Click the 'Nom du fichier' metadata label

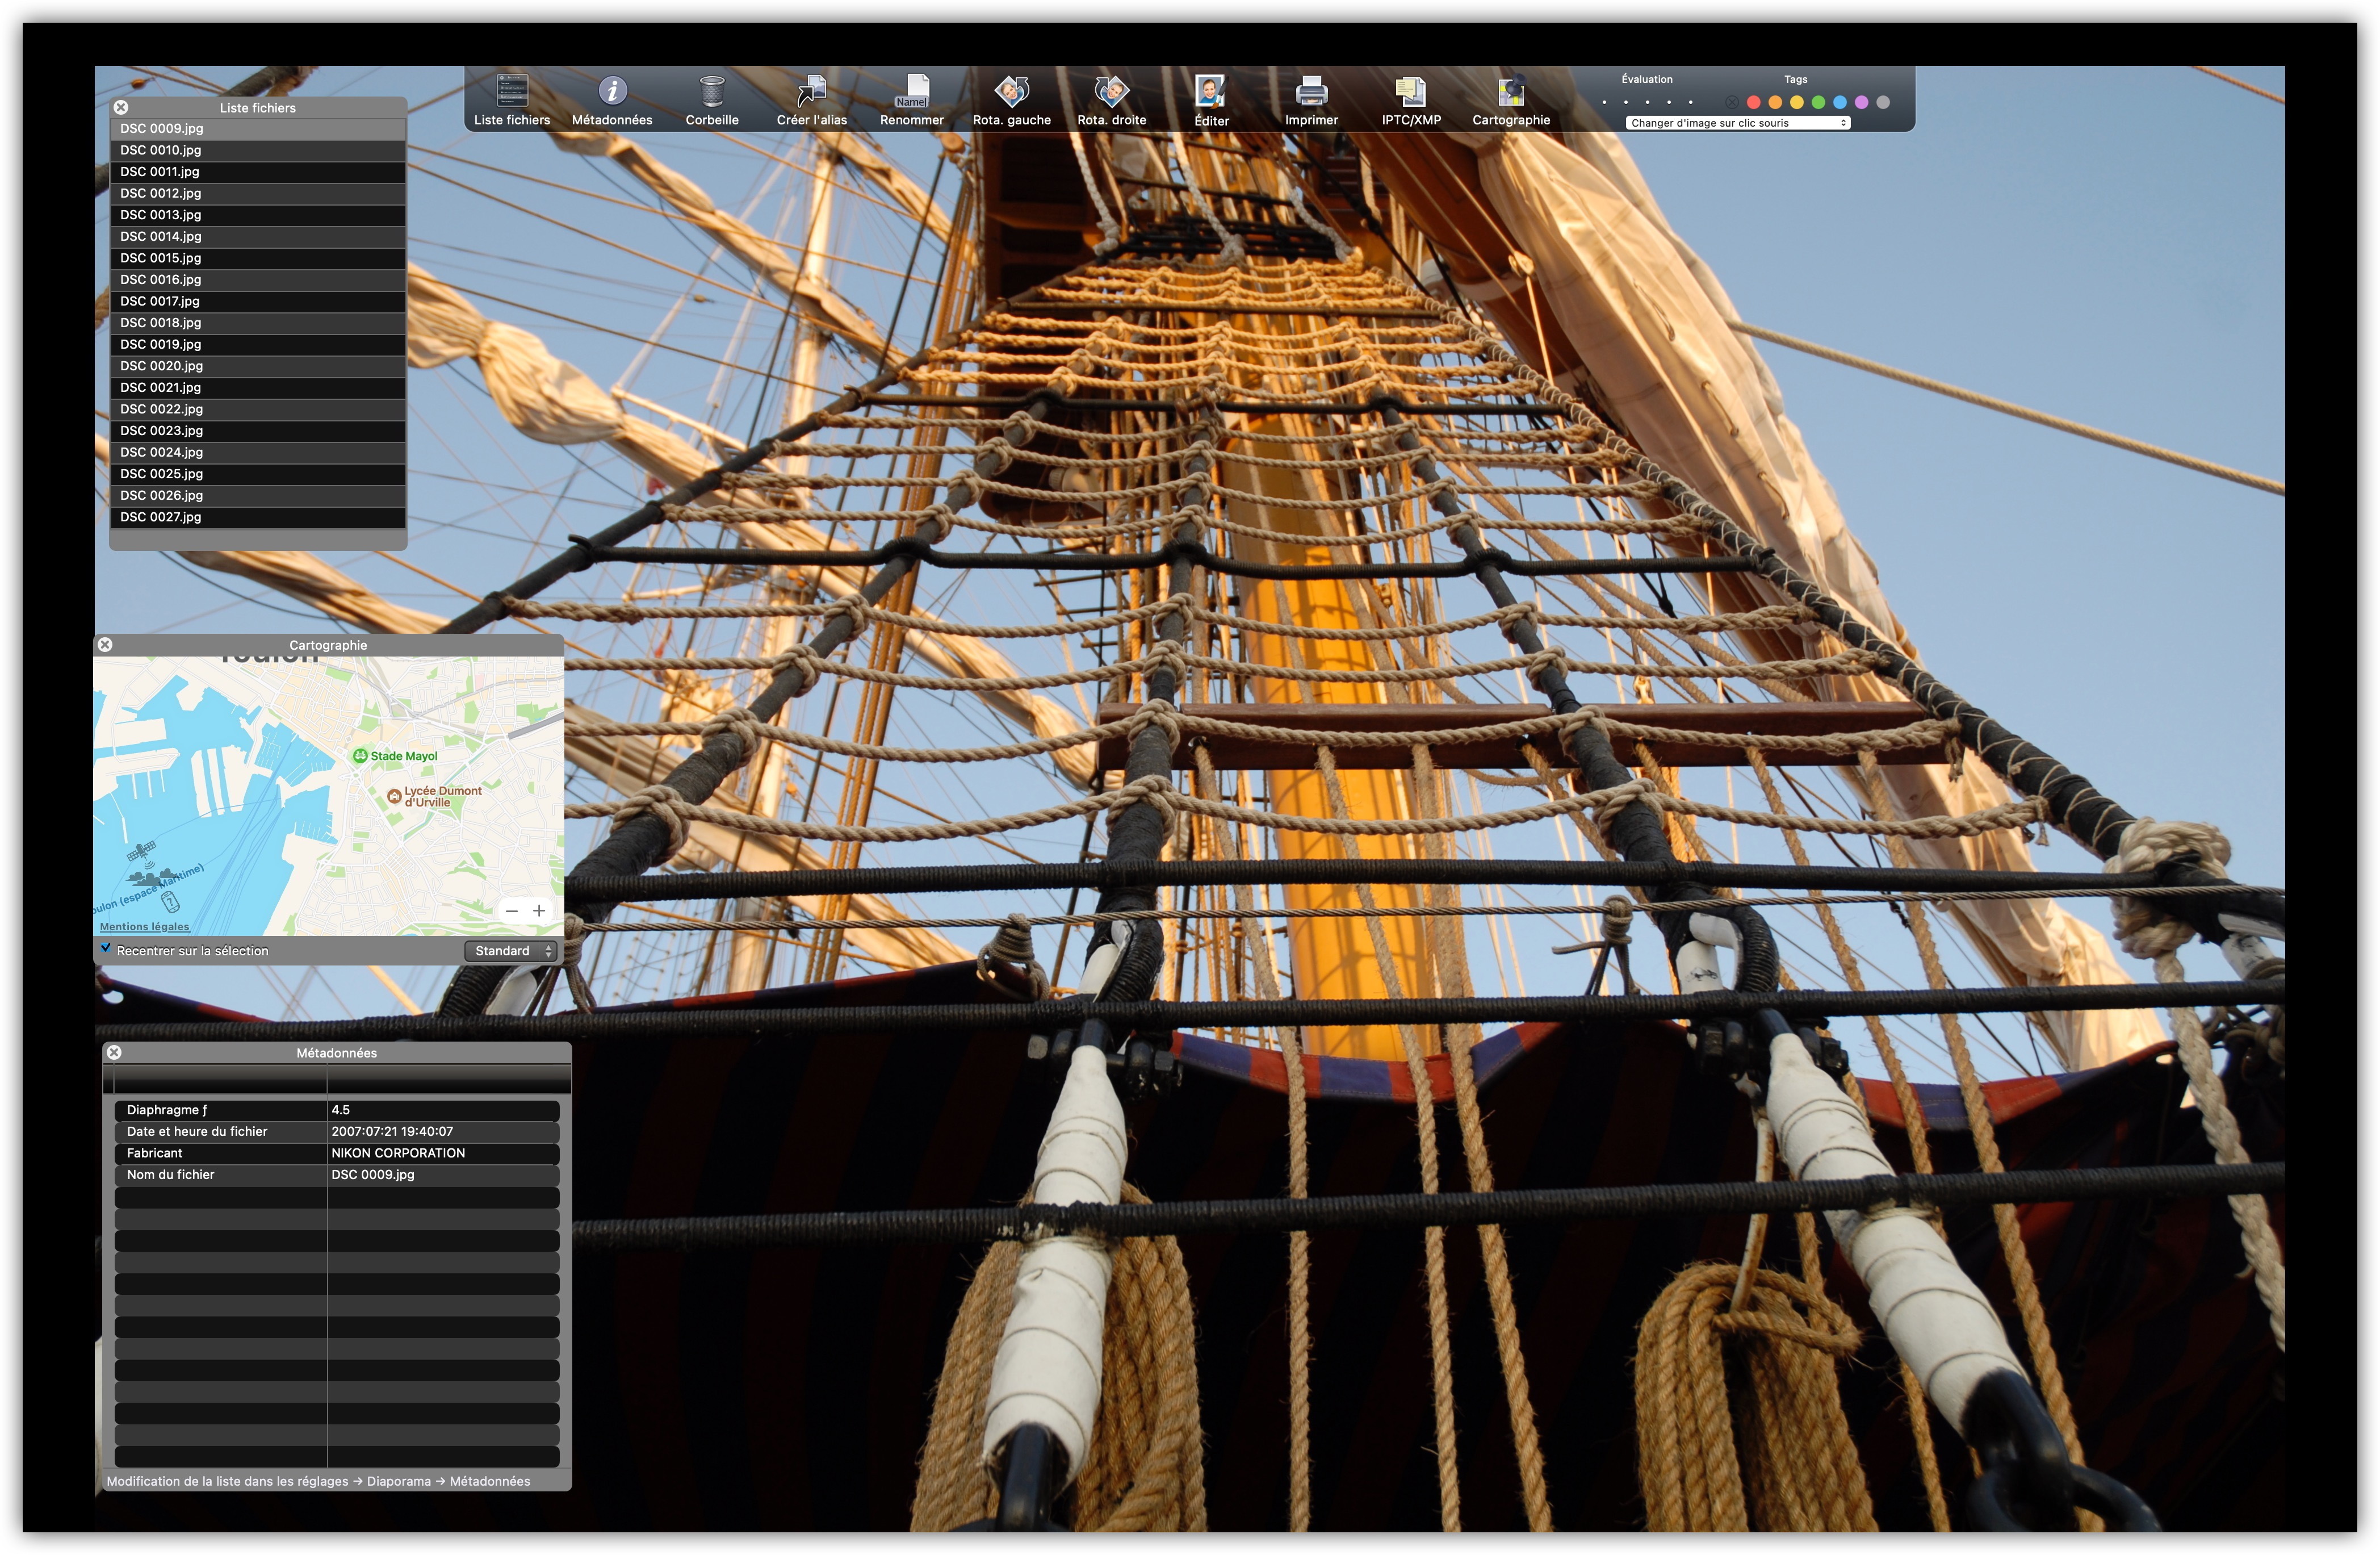click(x=170, y=1174)
